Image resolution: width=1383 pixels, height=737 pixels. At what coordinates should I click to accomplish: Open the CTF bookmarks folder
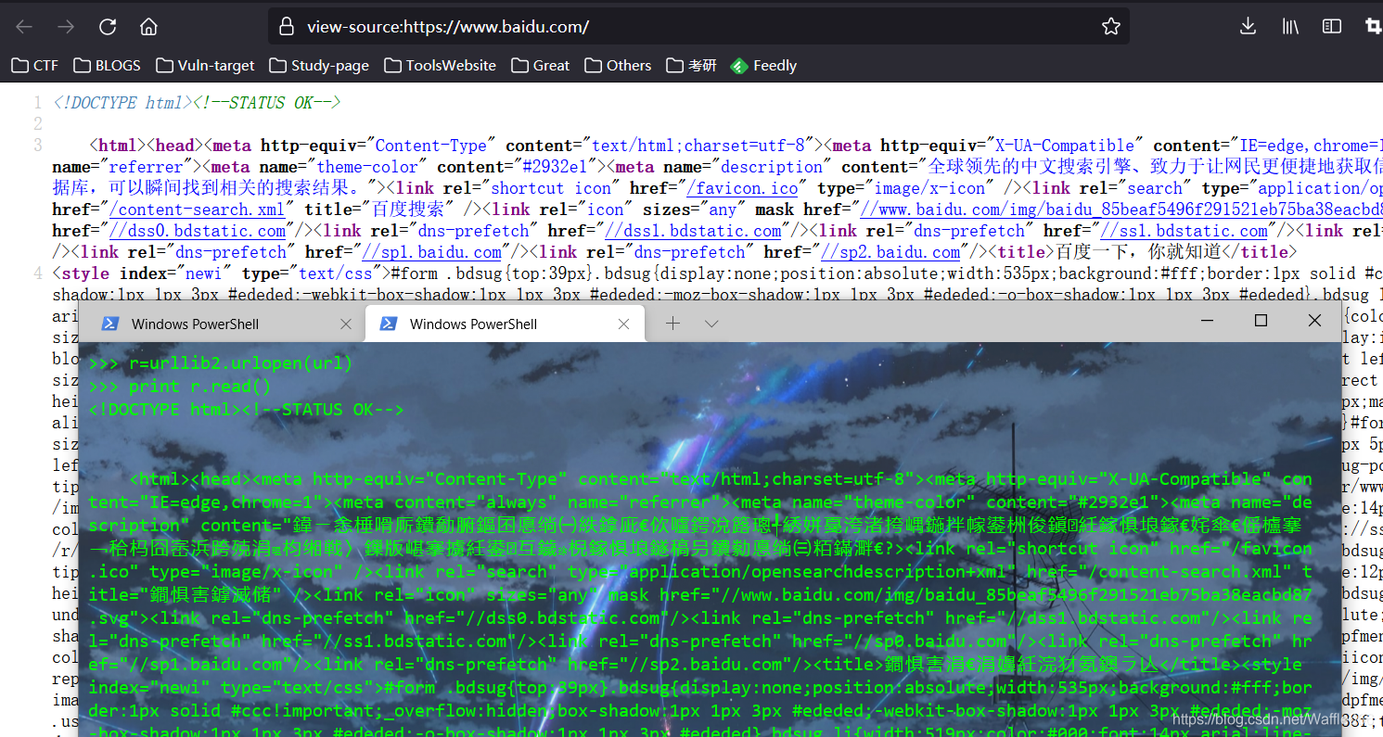[35, 66]
